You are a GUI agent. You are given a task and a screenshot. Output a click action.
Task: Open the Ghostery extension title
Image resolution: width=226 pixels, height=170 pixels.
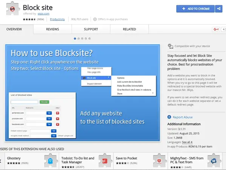pyautogui.click(x=14, y=158)
